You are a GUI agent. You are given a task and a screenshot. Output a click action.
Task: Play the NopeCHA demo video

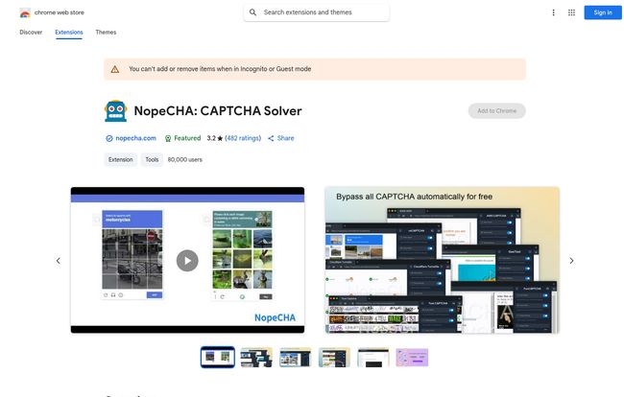[187, 261]
